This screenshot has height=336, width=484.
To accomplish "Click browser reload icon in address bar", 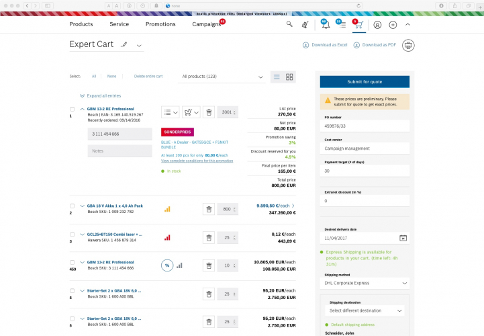I will (358, 5).
